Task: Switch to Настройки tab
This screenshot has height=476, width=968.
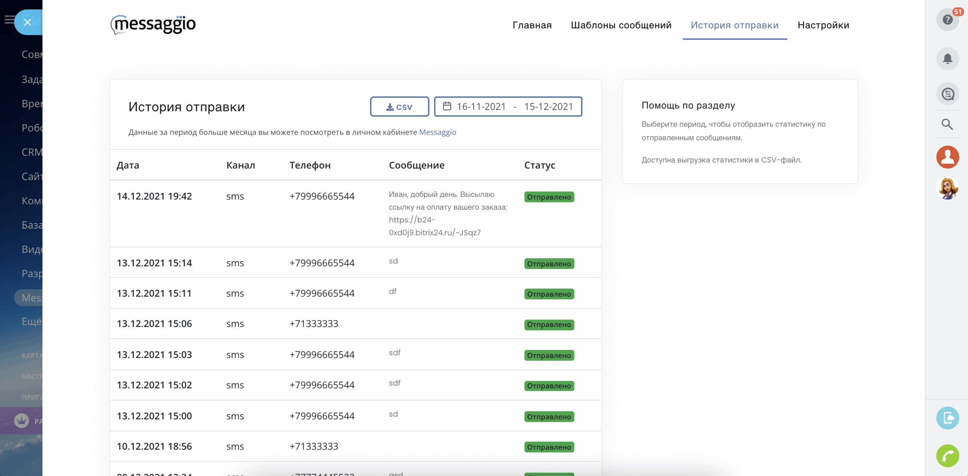Action: pos(823,25)
